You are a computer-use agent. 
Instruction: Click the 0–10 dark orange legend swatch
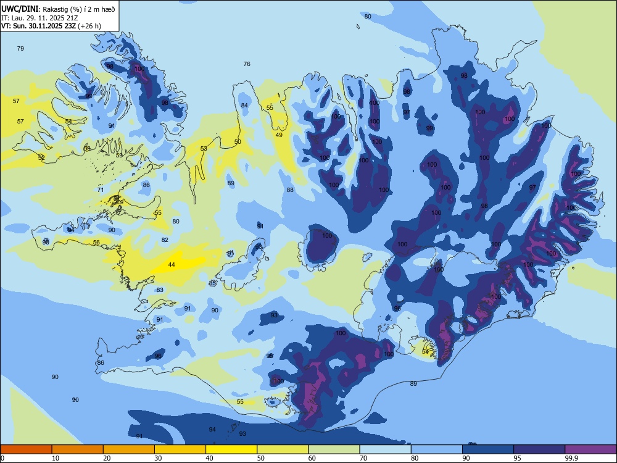pyautogui.click(x=26, y=449)
